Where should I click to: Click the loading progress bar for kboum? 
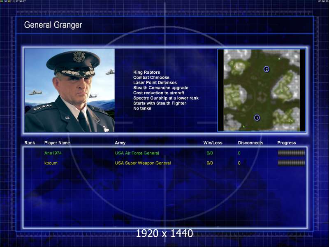coord(291,163)
